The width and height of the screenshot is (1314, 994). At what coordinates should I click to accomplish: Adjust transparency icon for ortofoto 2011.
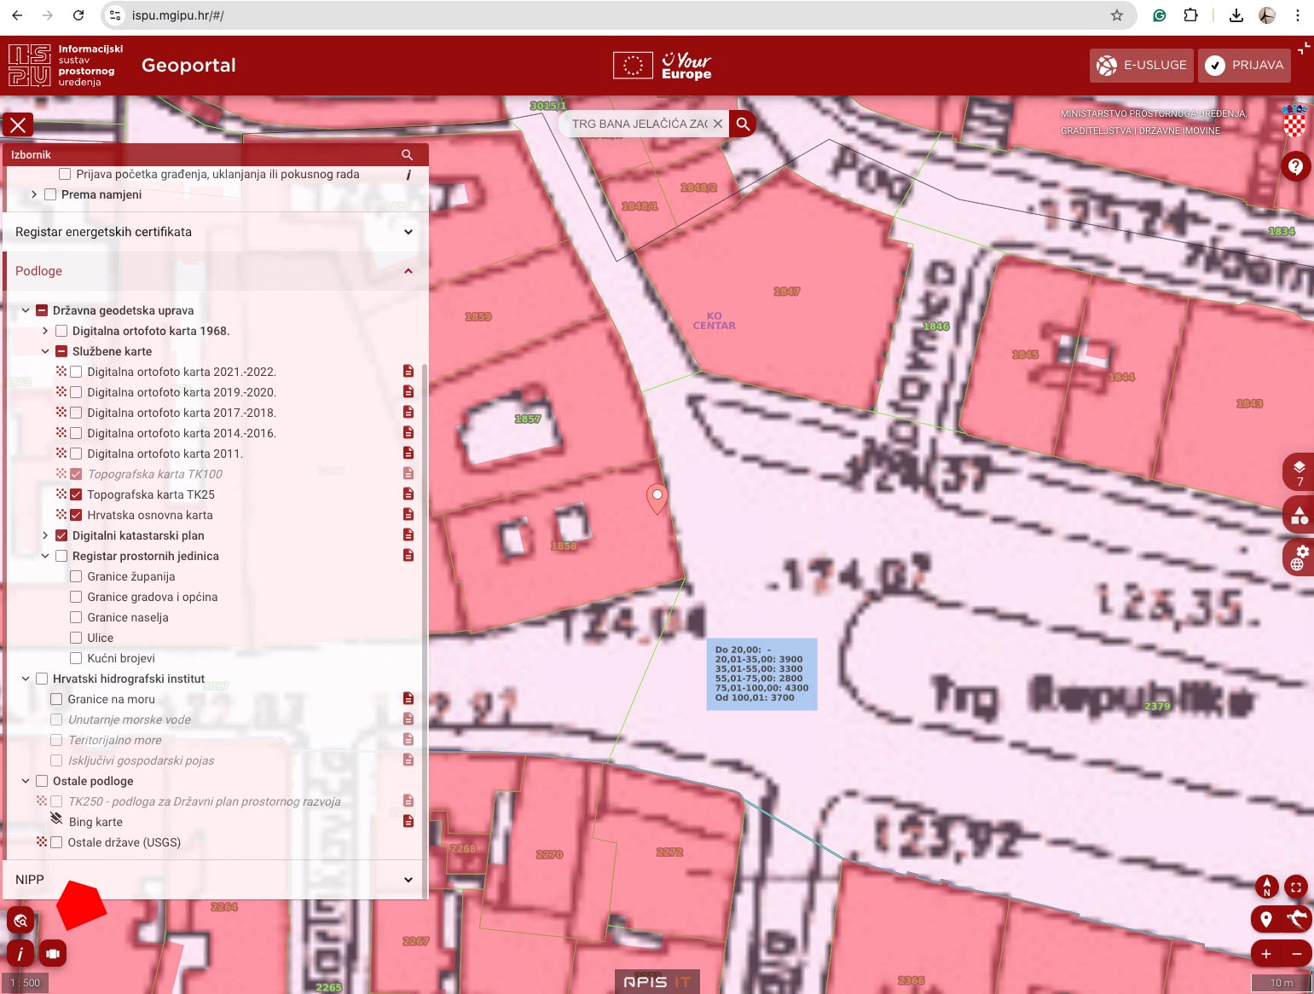(x=61, y=454)
